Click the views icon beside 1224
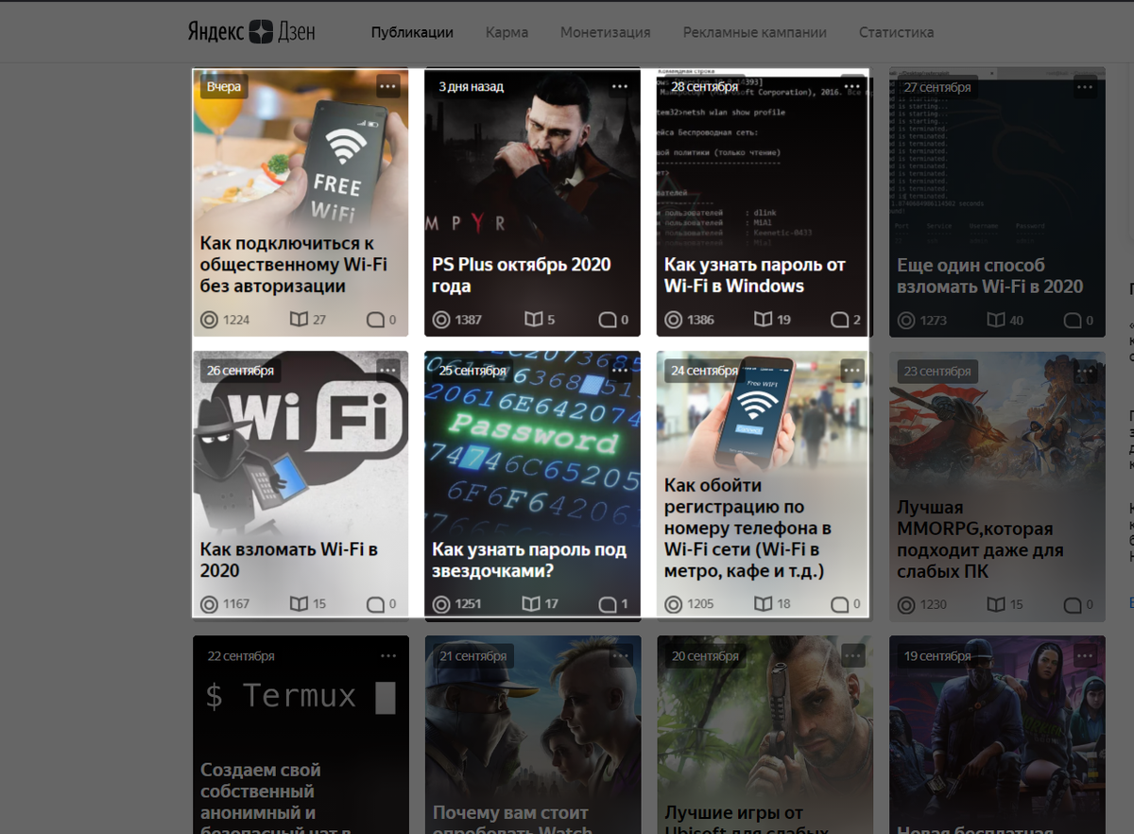1134x834 pixels. 209,320
